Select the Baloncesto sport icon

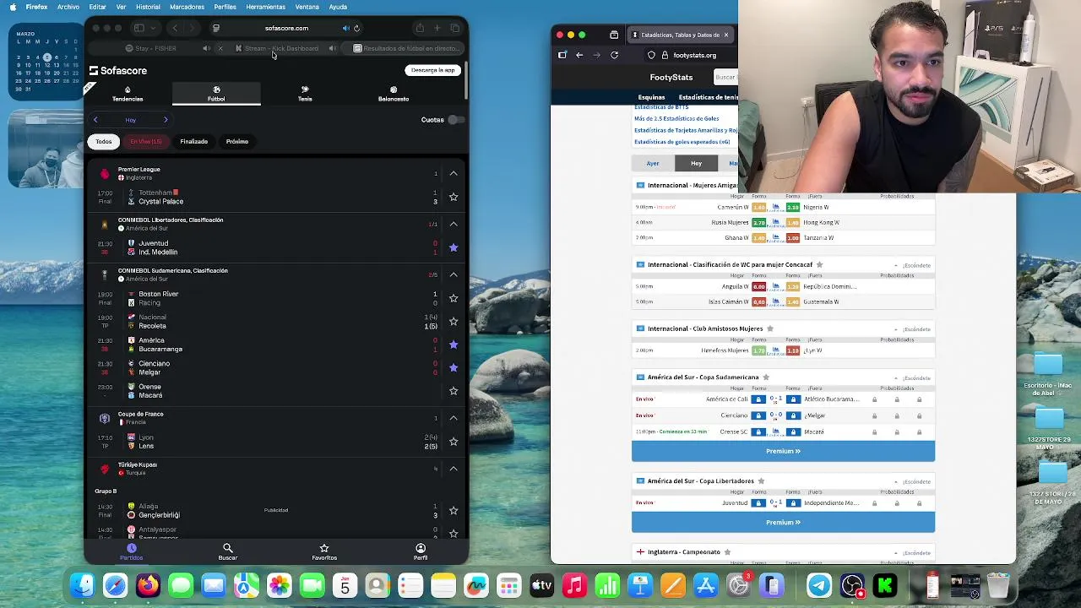[x=394, y=94]
